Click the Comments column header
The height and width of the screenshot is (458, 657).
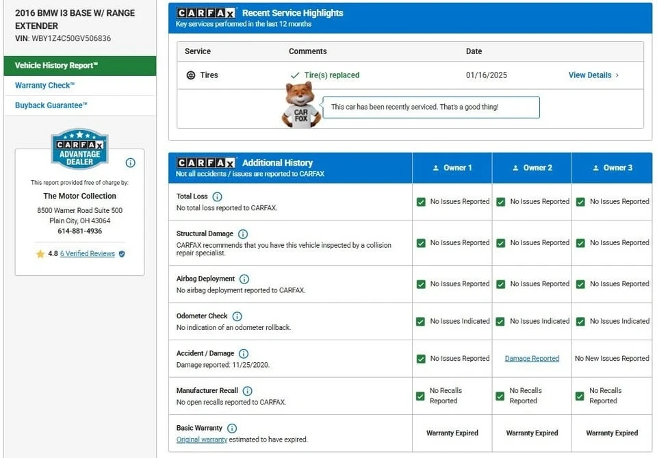click(x=307, y=51)
